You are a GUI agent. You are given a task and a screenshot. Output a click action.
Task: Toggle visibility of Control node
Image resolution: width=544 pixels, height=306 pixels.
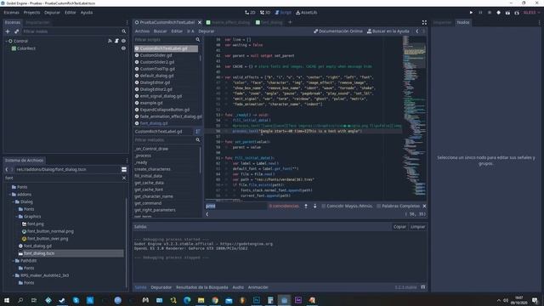[123, 41]
